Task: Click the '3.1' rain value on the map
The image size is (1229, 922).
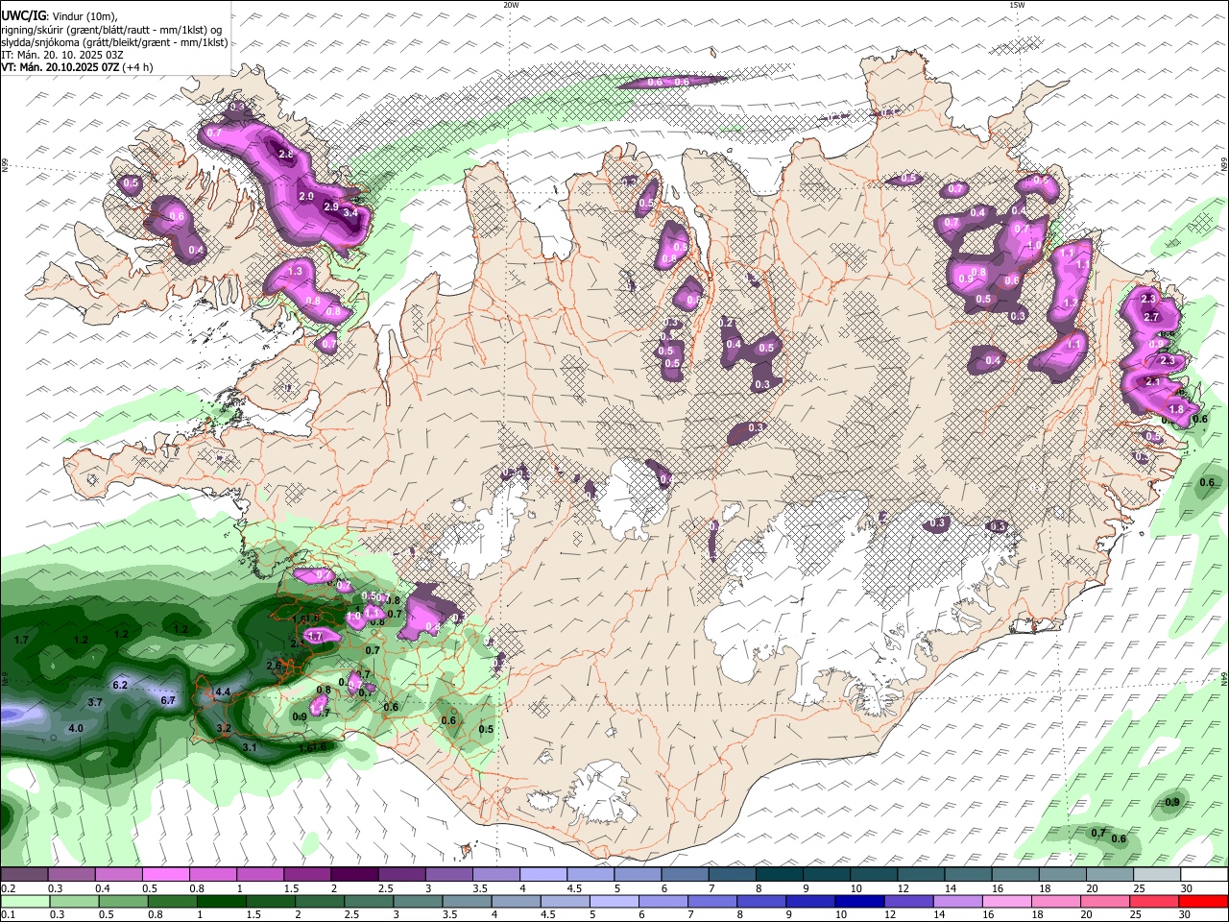Action: (250, 746)
